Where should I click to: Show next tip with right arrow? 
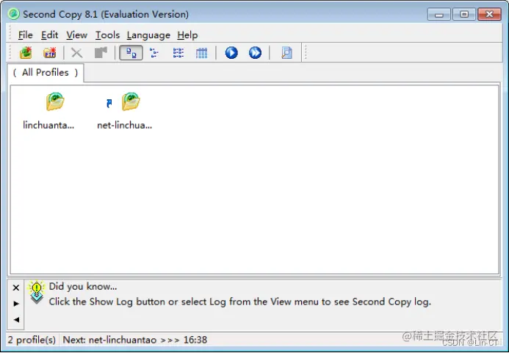tap(16, 304)
